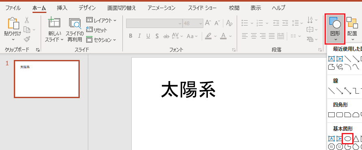362x150 pixels.
Task: Click the increase font size icon
Action: click(208, 23)
